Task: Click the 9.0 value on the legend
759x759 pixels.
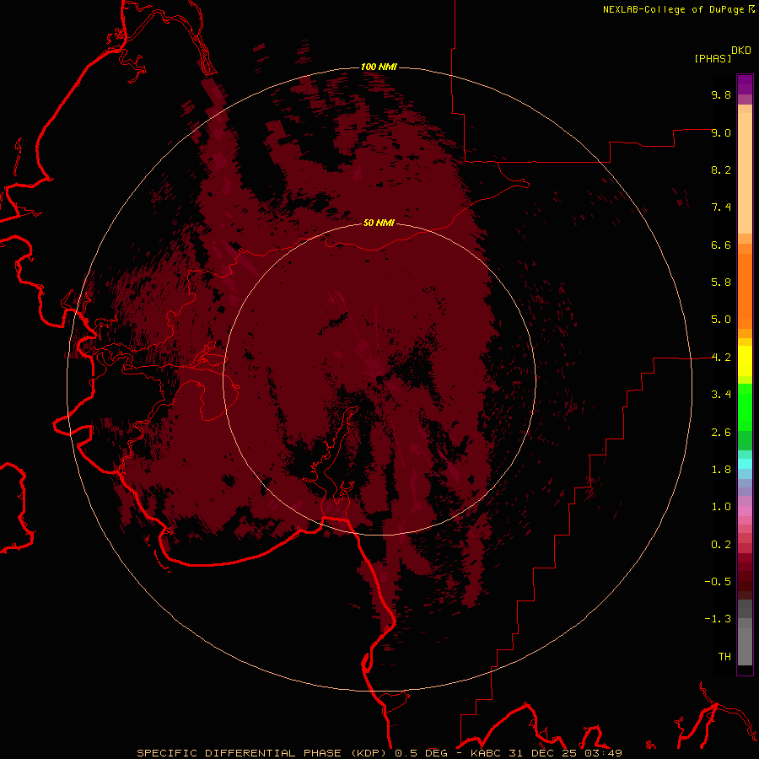Action: click(x=721, y=132)
